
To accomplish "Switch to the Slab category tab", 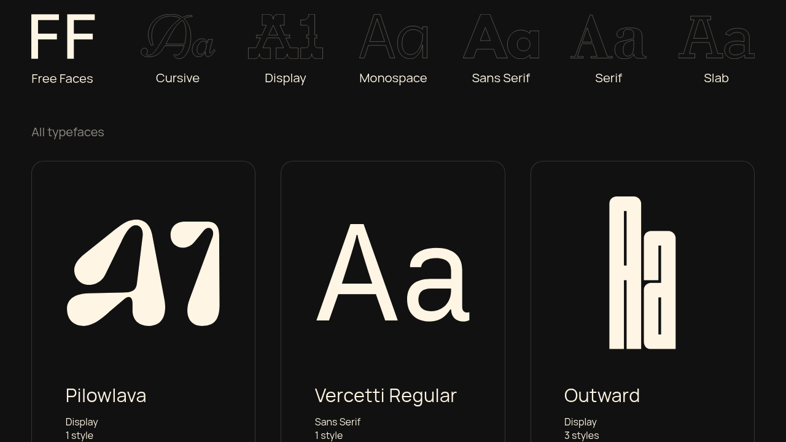I will (716, 78).
